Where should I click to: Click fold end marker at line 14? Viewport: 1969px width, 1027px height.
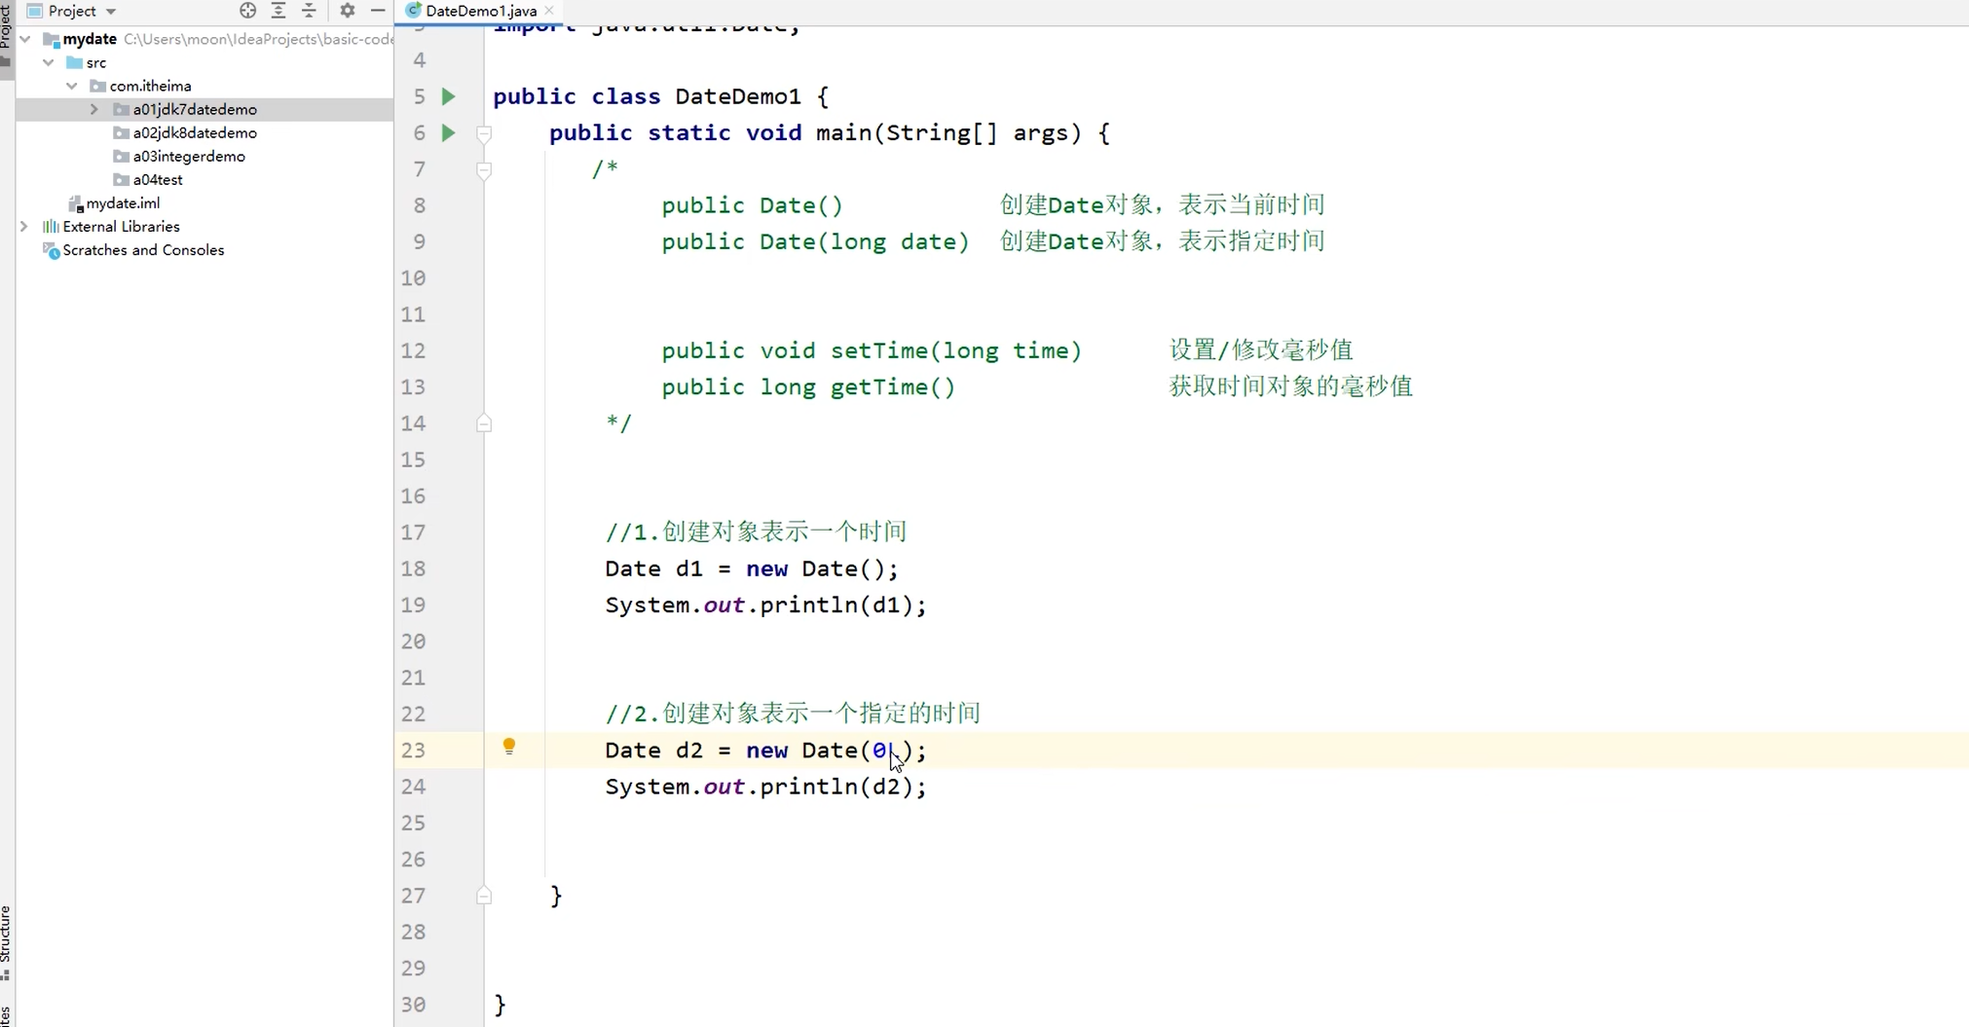(x=484, y=423)
